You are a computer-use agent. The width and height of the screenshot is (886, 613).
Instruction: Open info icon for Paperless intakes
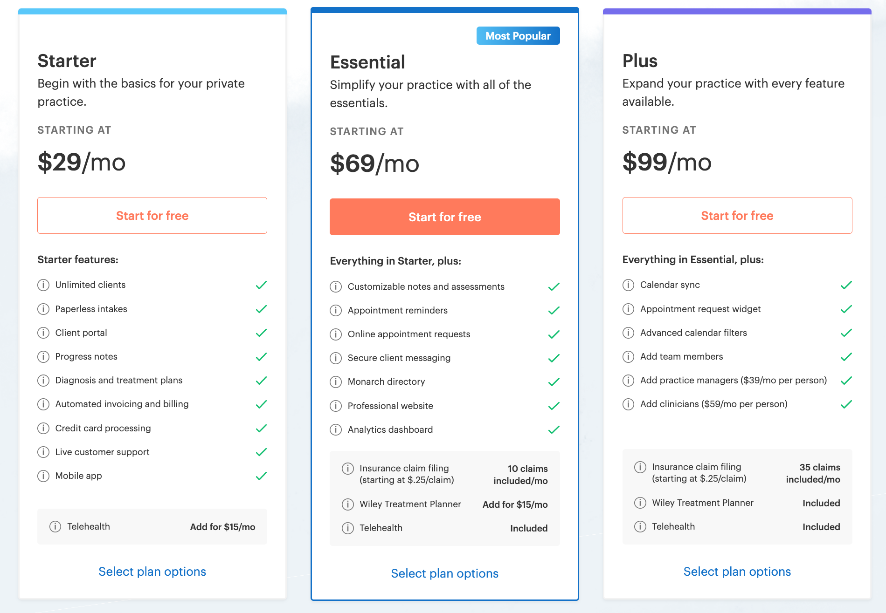43,309
